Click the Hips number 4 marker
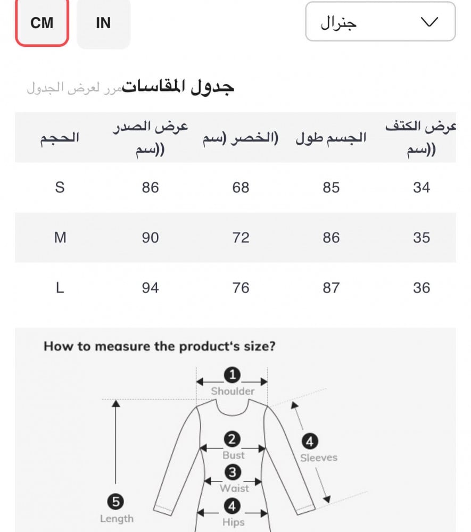Viewport: 471px width, 532px height. point(232,505)
